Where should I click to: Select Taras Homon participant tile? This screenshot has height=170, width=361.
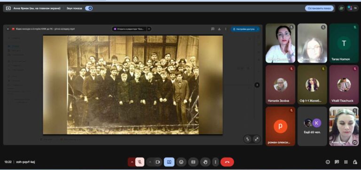(344, 43)
